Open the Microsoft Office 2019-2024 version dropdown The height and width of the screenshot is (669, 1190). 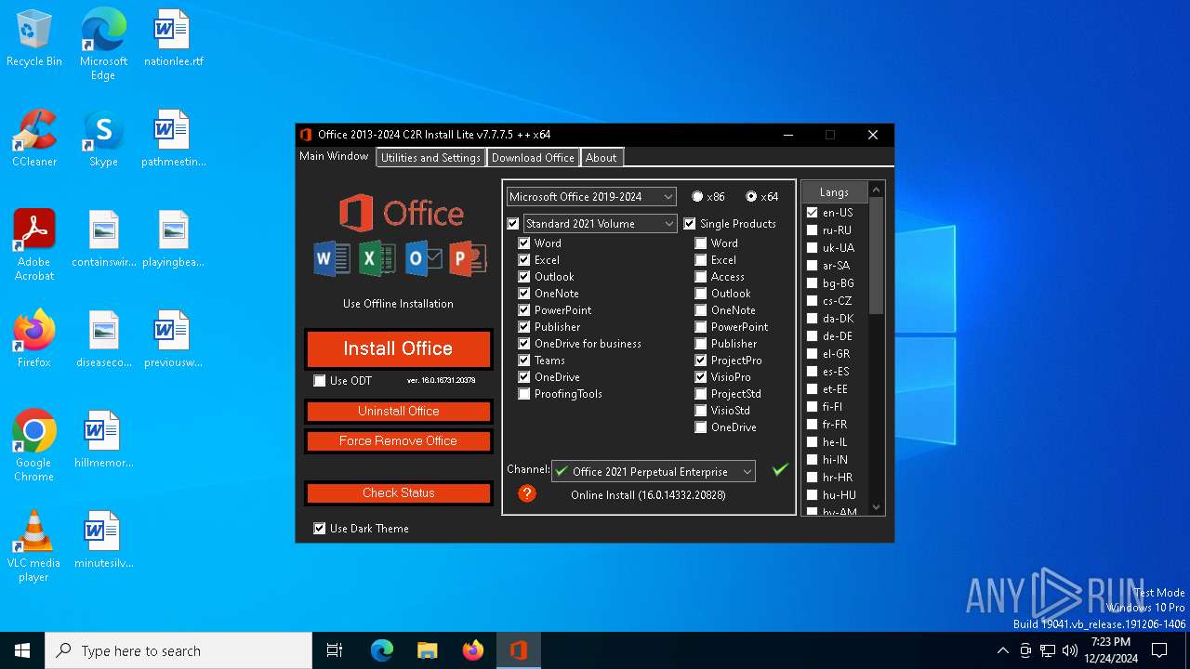click(x=591, y=197)
